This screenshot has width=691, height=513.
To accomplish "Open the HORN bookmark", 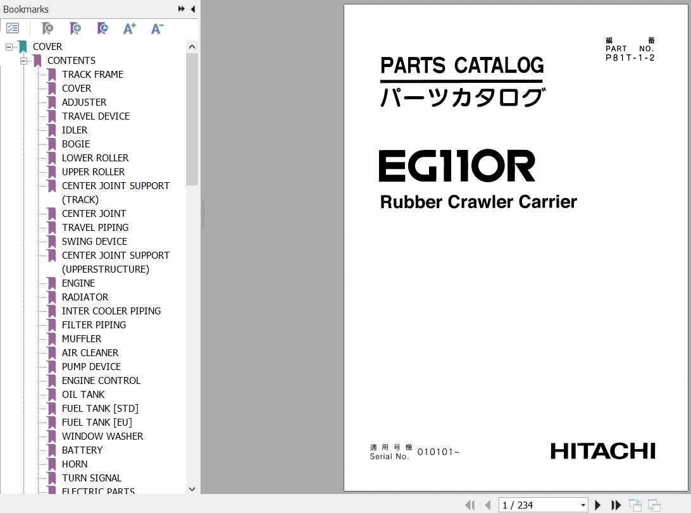I will (75, 464).
